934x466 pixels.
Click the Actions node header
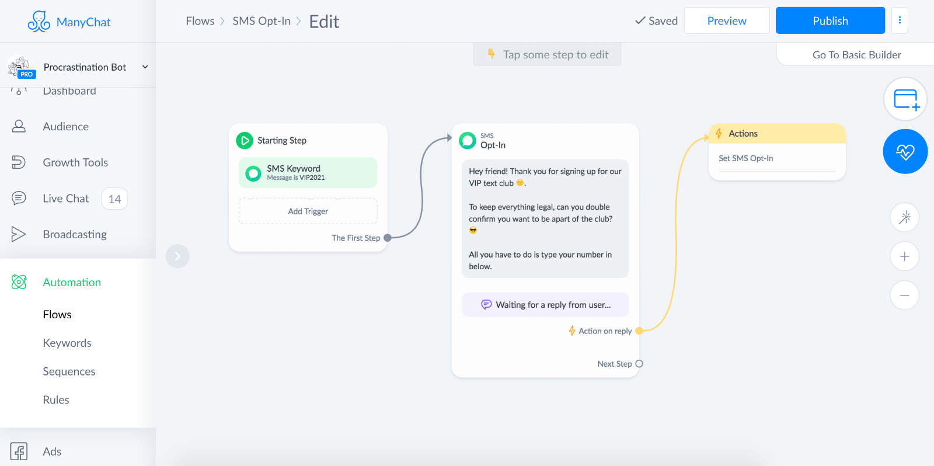click(777, 134)
